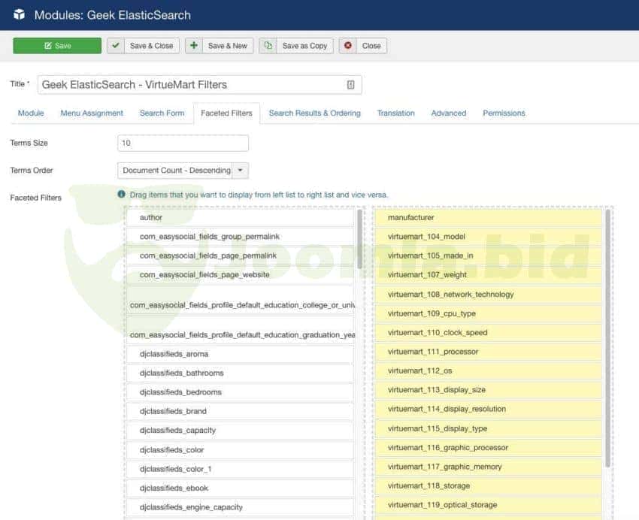Click the red X icon on Close
The width and height of the screenshot is (639, 520).
click(348, 46)
